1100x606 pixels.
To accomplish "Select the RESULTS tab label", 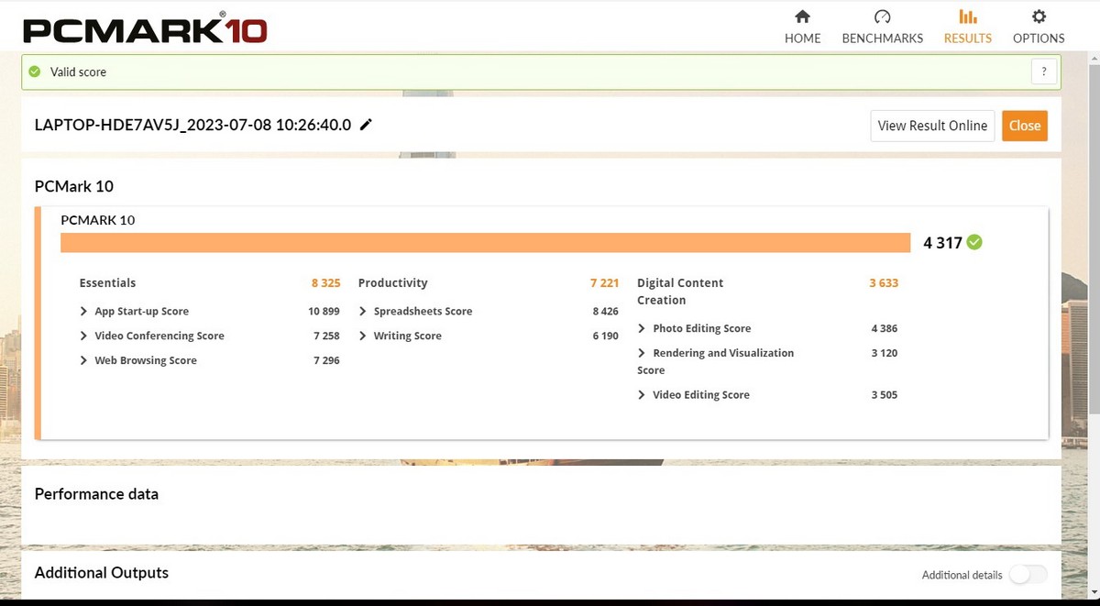I will coord(968,39).
